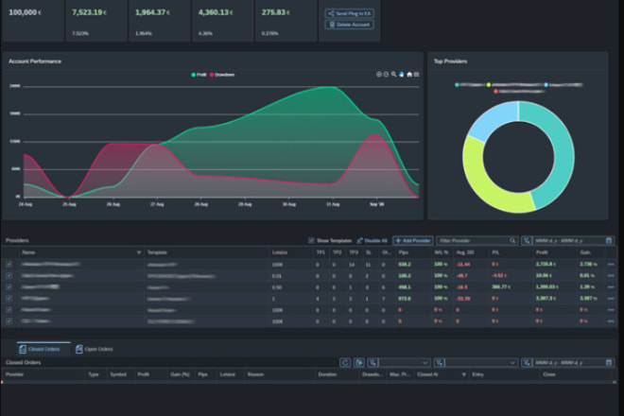Click the Gain column header in Providers
624x416 pixels.
click(585, 252)
